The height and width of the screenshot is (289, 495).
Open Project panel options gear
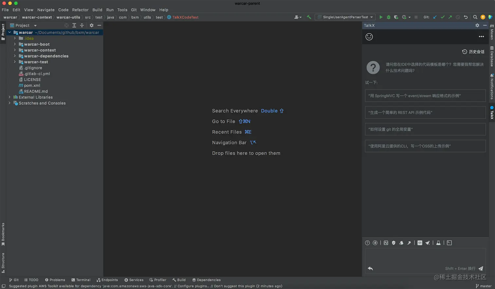coord(91,25)
